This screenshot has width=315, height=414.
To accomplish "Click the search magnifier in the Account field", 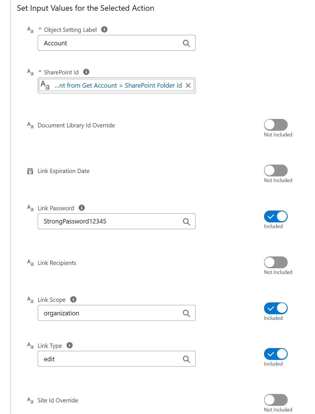I will (x=186, y=43).
